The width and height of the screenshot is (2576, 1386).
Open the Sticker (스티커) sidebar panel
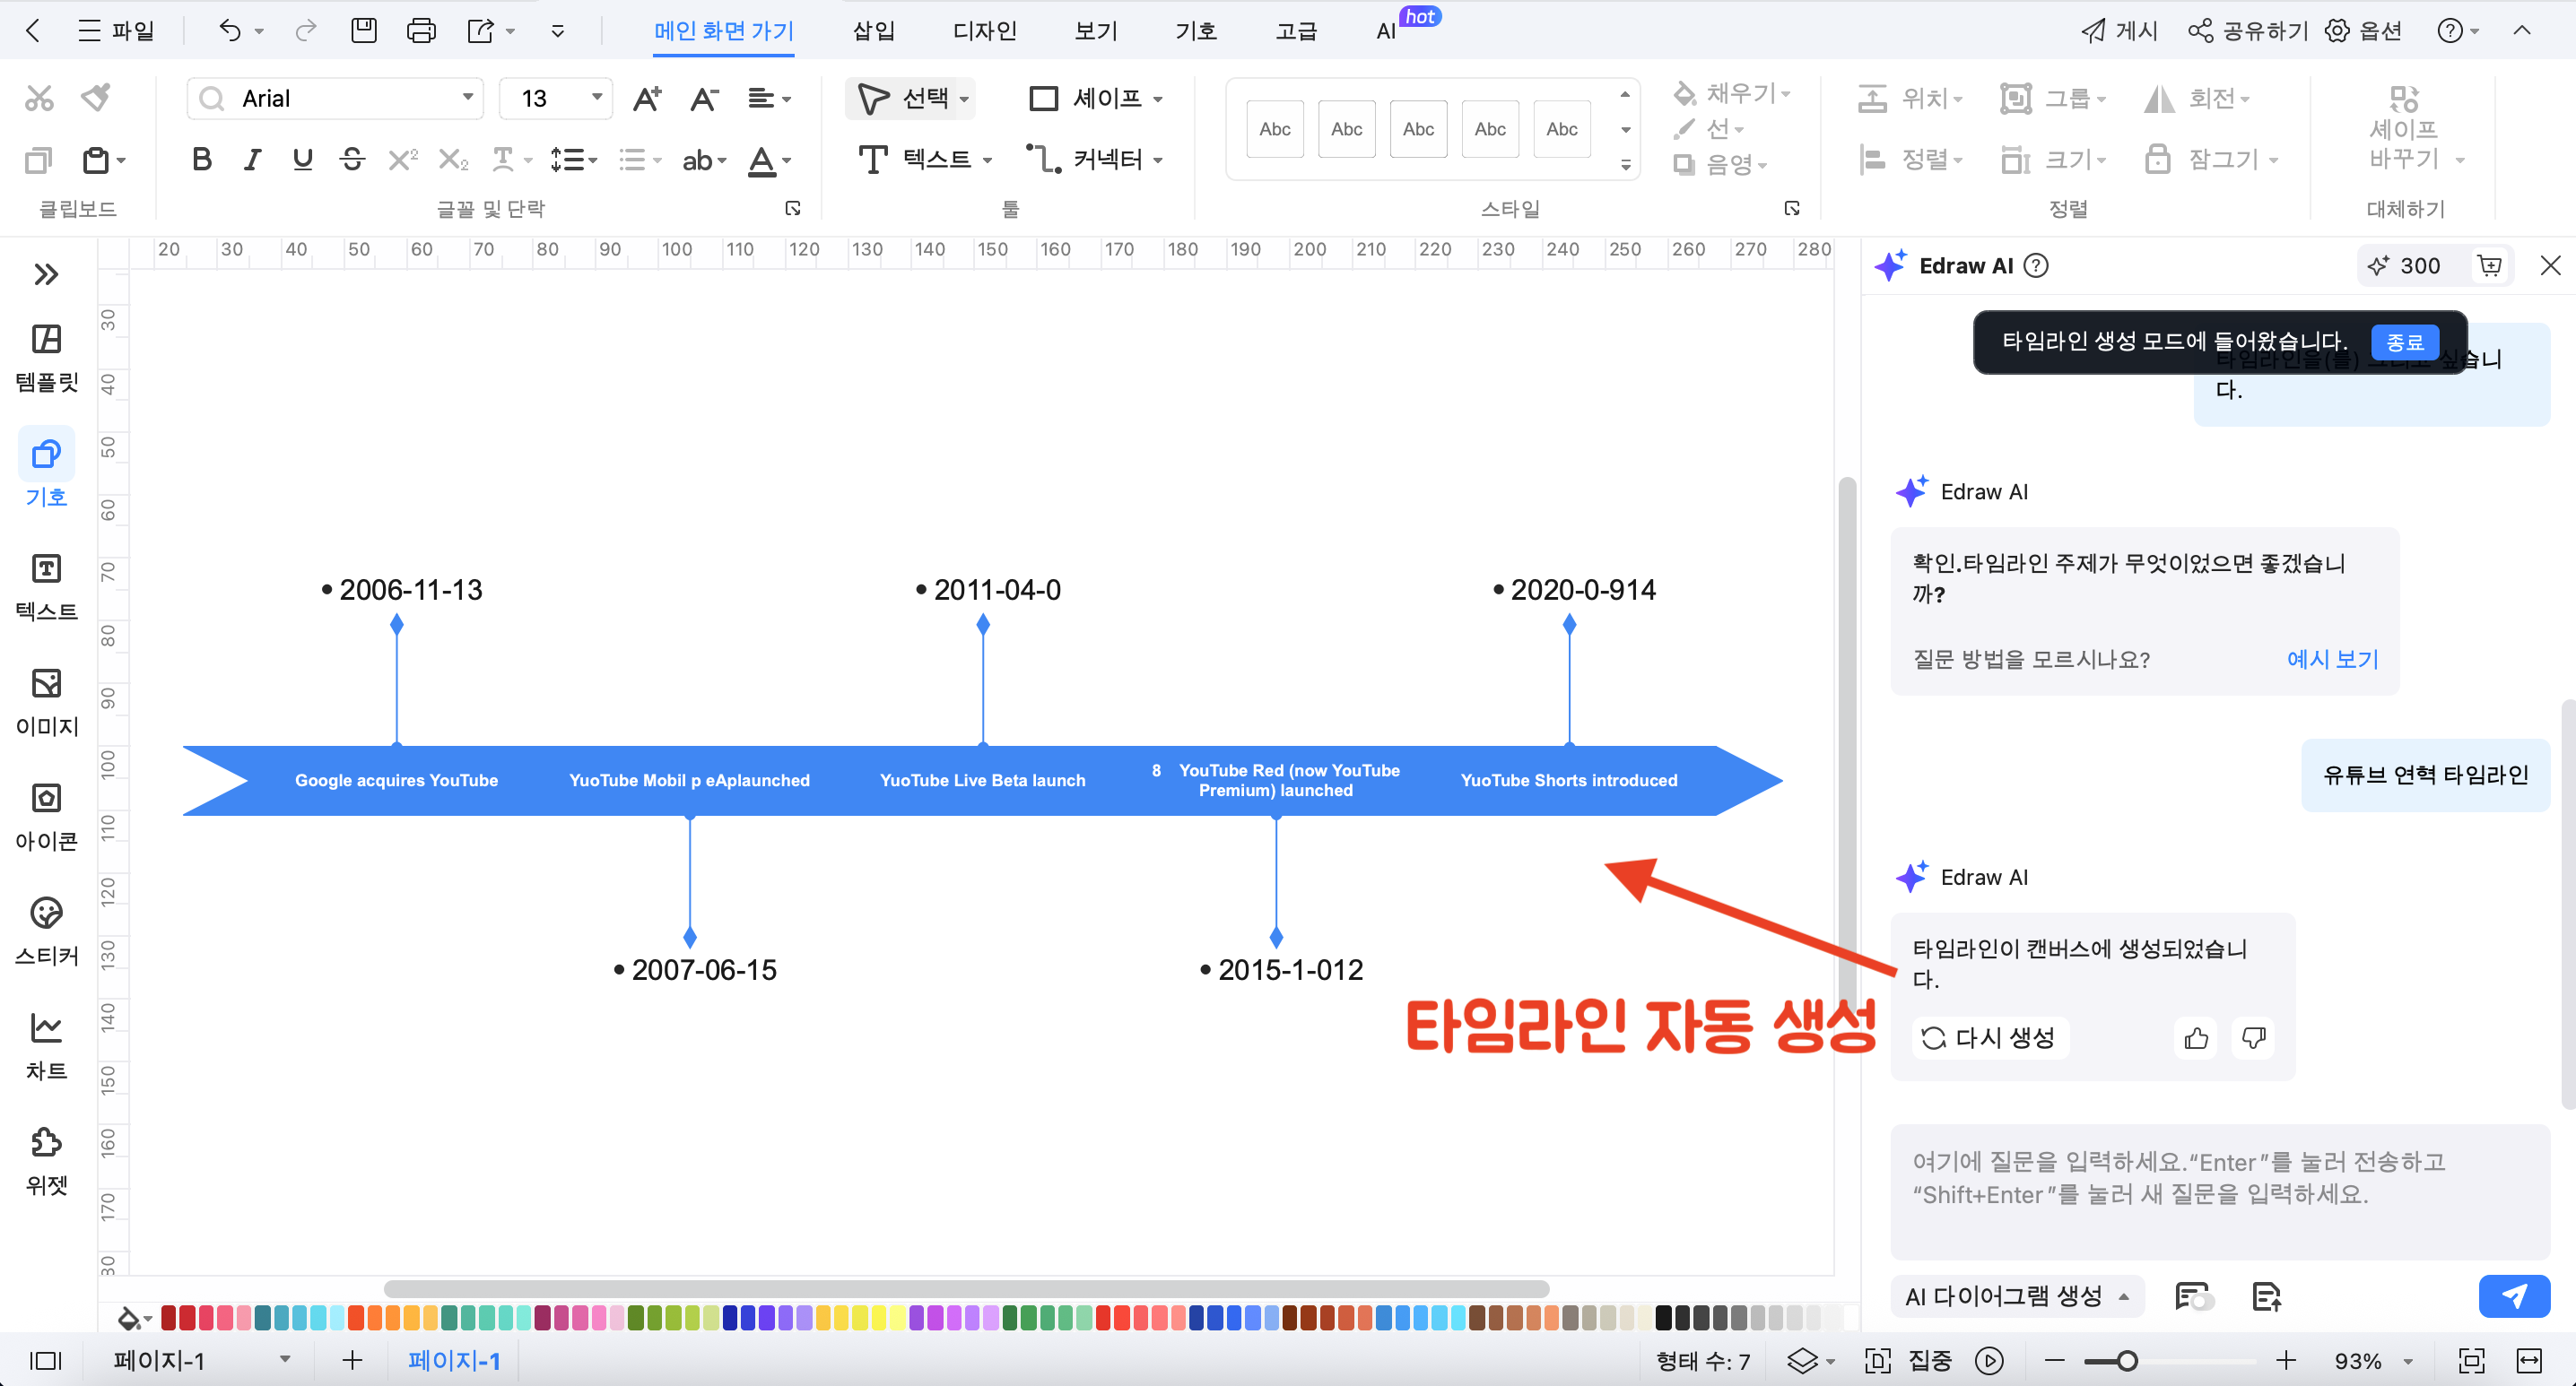pos(46,931)
